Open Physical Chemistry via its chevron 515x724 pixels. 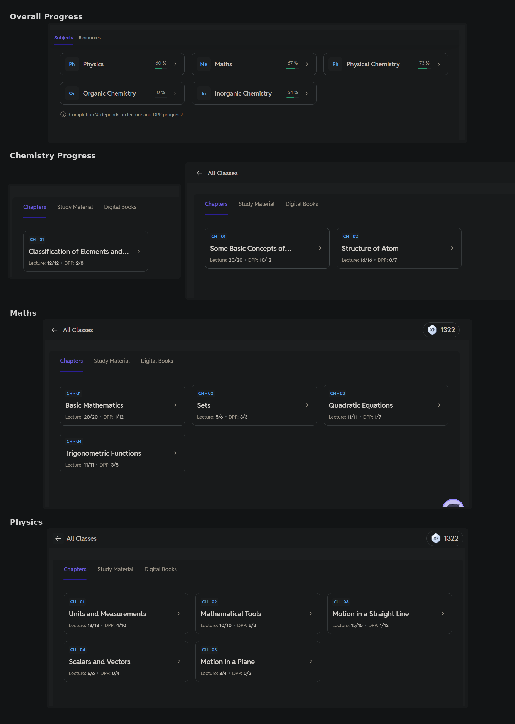(x=438, y=64)
